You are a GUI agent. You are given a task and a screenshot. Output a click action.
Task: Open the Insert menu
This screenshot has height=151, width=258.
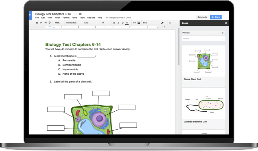click(x=57, y=18)
